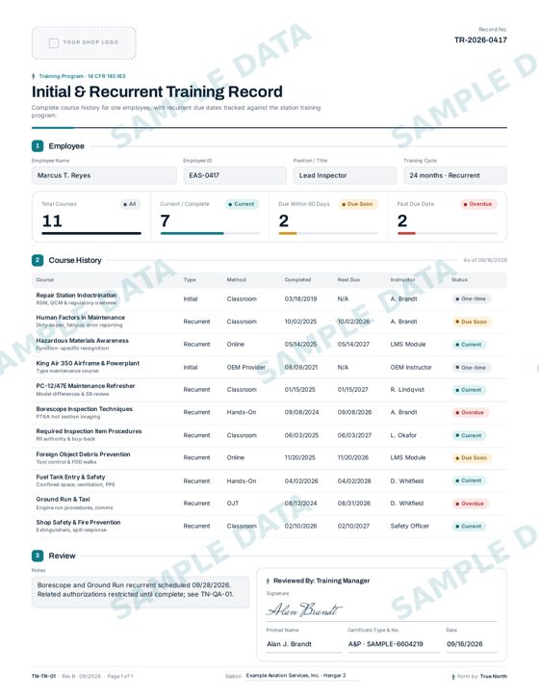Click the Safety Officer instructor cell

[409, 527]
